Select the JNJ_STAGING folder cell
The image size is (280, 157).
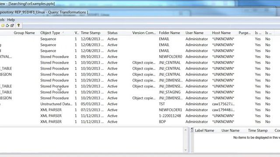(170, 92)
